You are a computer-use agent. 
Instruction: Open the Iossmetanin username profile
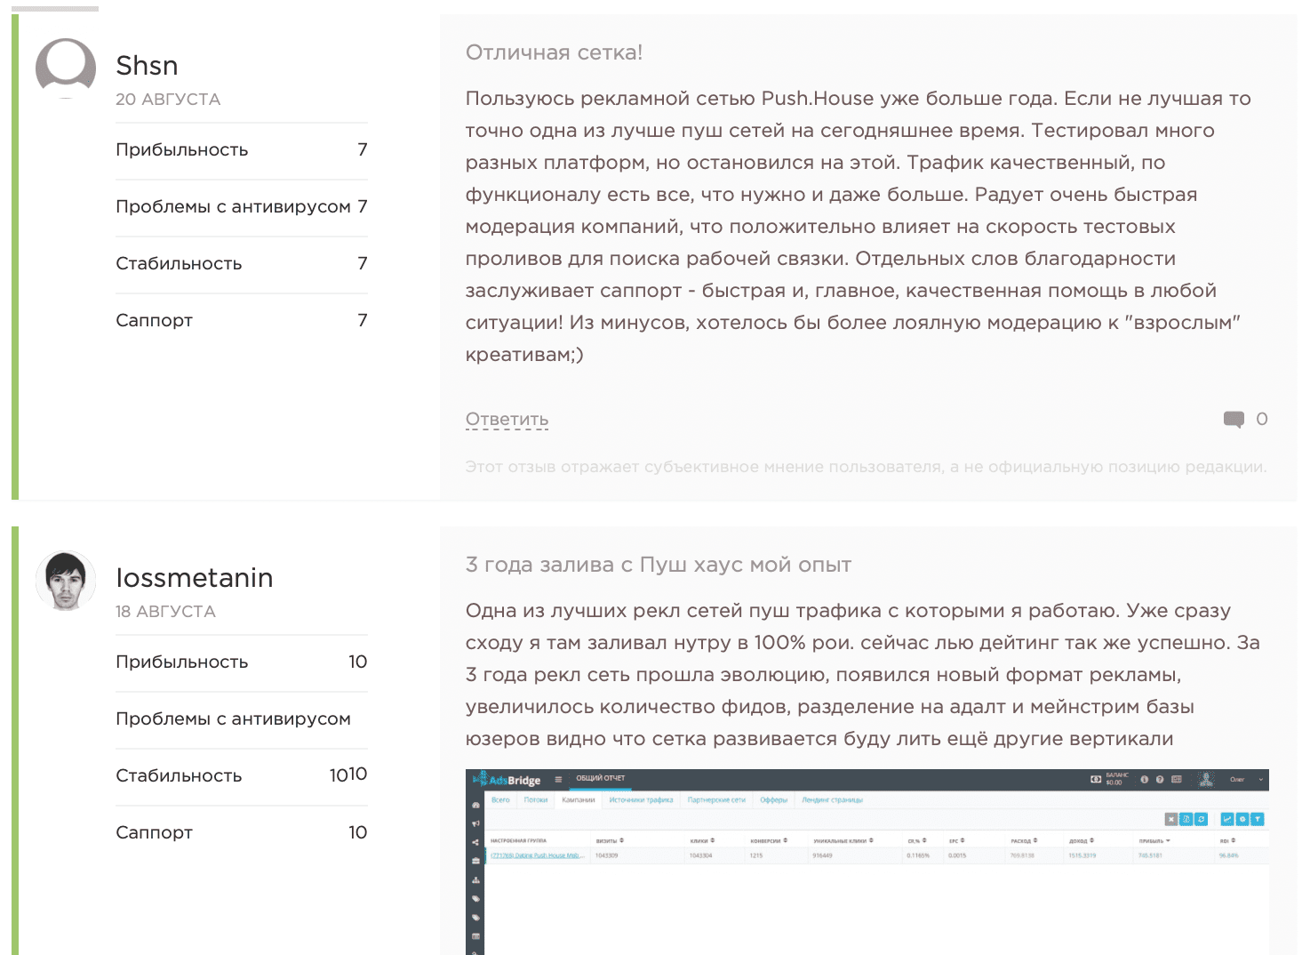(x=195, y=578)
